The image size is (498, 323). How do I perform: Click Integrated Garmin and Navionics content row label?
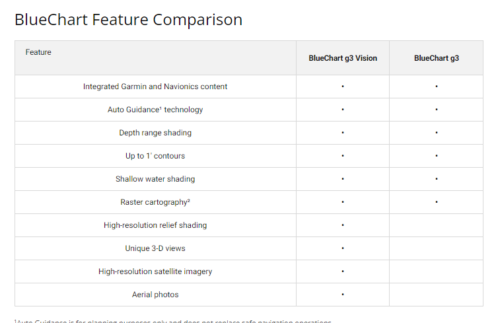tap(155, 87)
